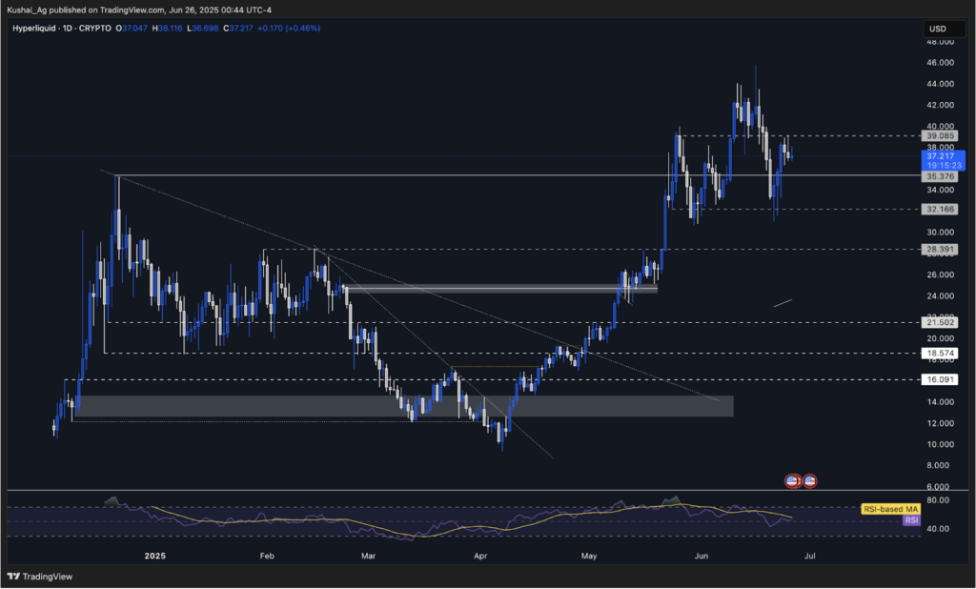The height and width of the screenshot is (589, 976).
Task: Select the 18.574 price level label
Action: click(x=940, y=353)
